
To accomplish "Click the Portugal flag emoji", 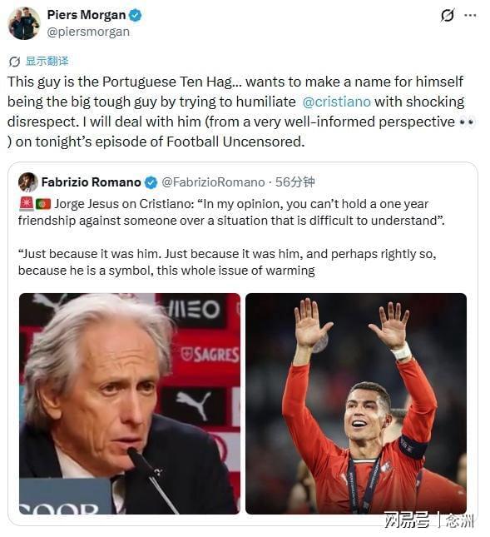I will click(43, 204).
